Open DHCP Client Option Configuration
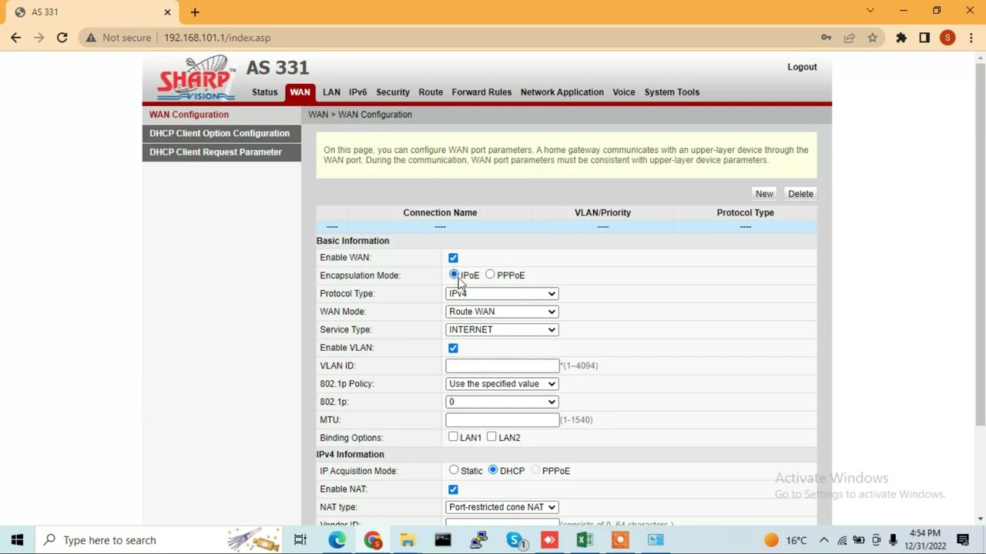 tap(222, 133)
